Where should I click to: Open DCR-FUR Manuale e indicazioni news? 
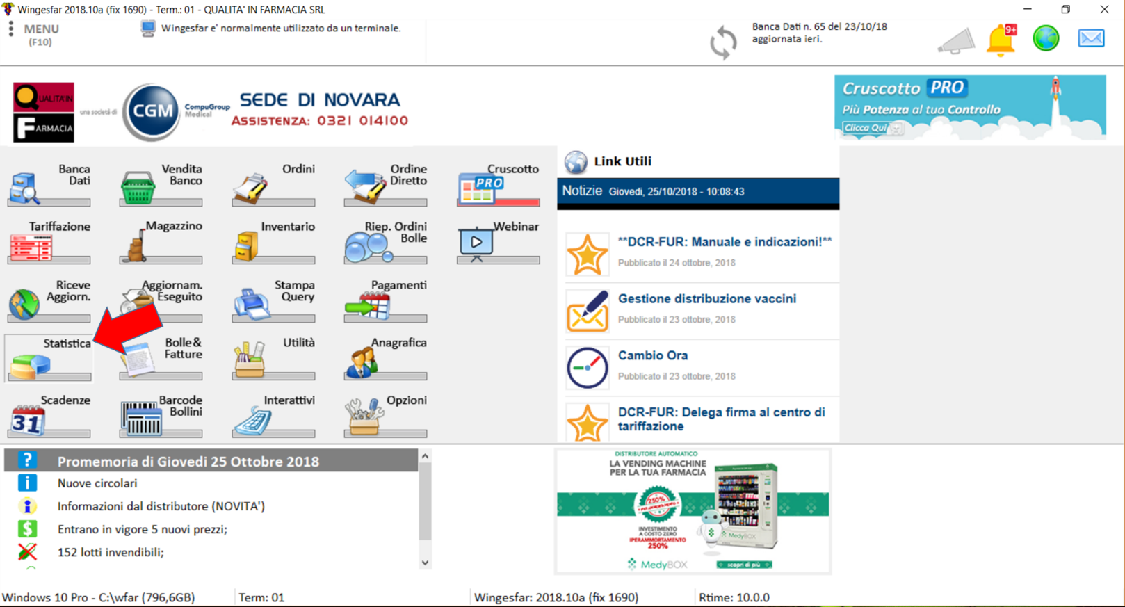tap(725, 242)
